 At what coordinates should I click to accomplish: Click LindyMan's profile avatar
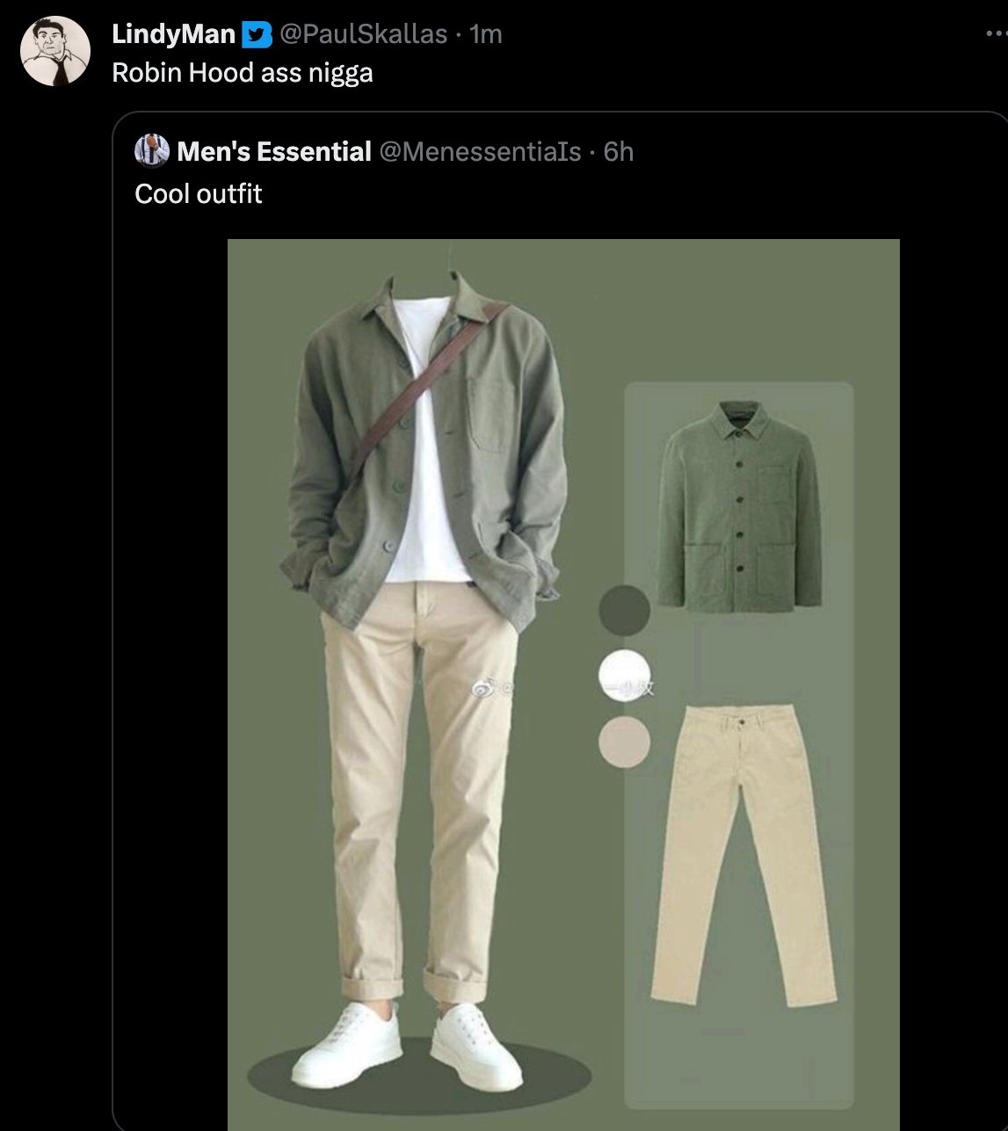(55, 51)
